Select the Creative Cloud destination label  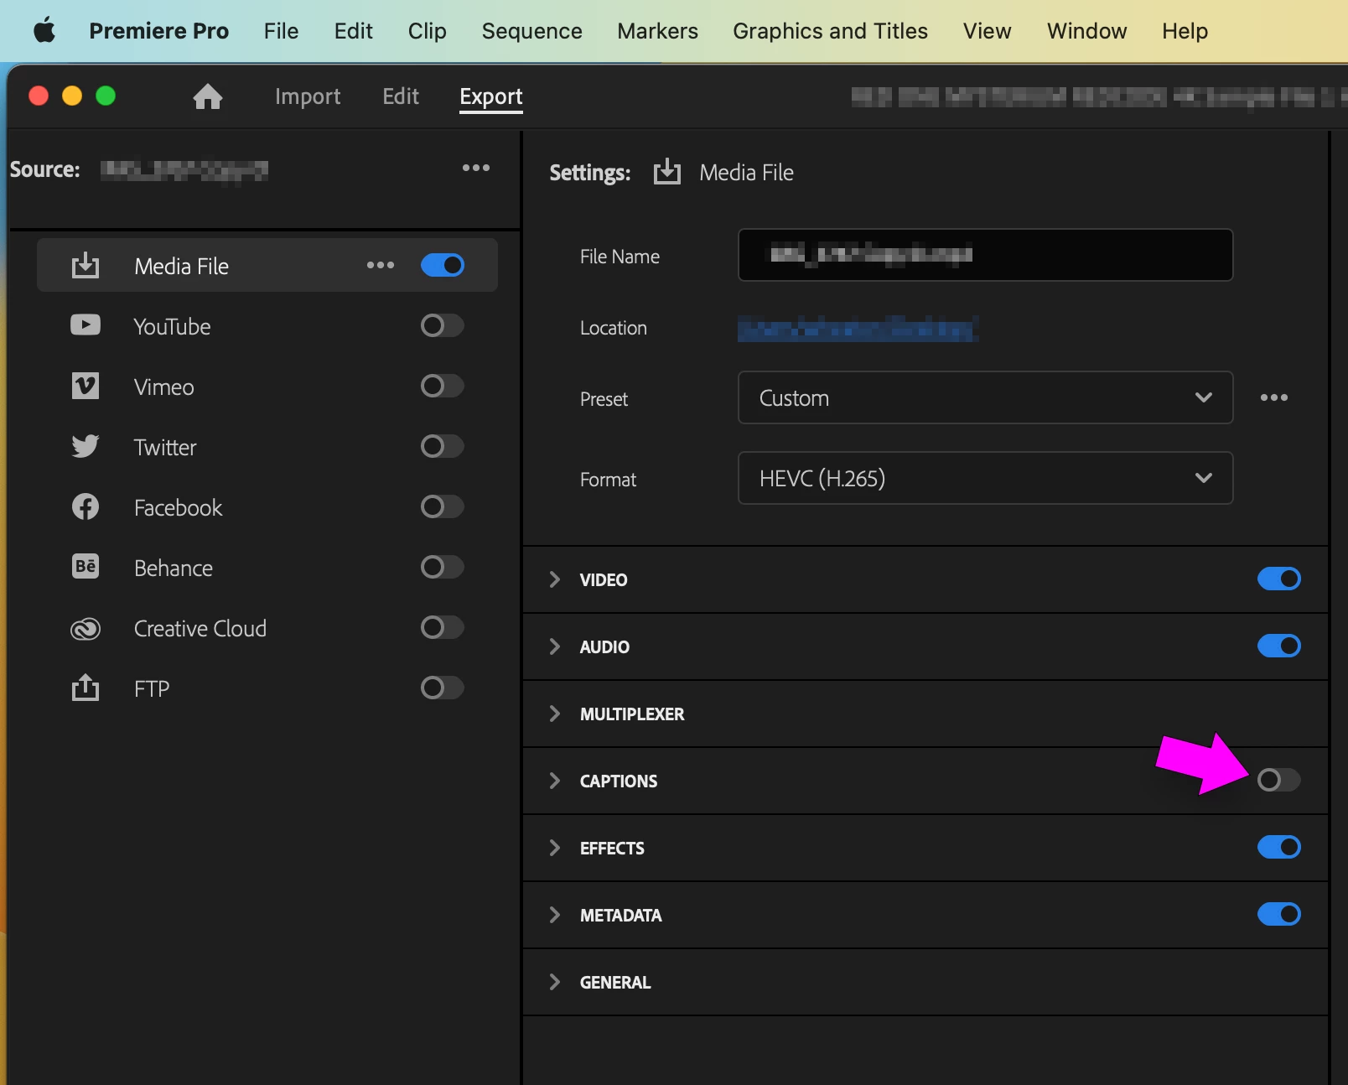(x=200, y=628)
